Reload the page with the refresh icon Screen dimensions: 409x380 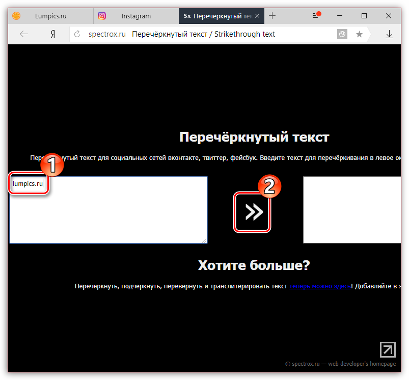(x=77, y=34)
